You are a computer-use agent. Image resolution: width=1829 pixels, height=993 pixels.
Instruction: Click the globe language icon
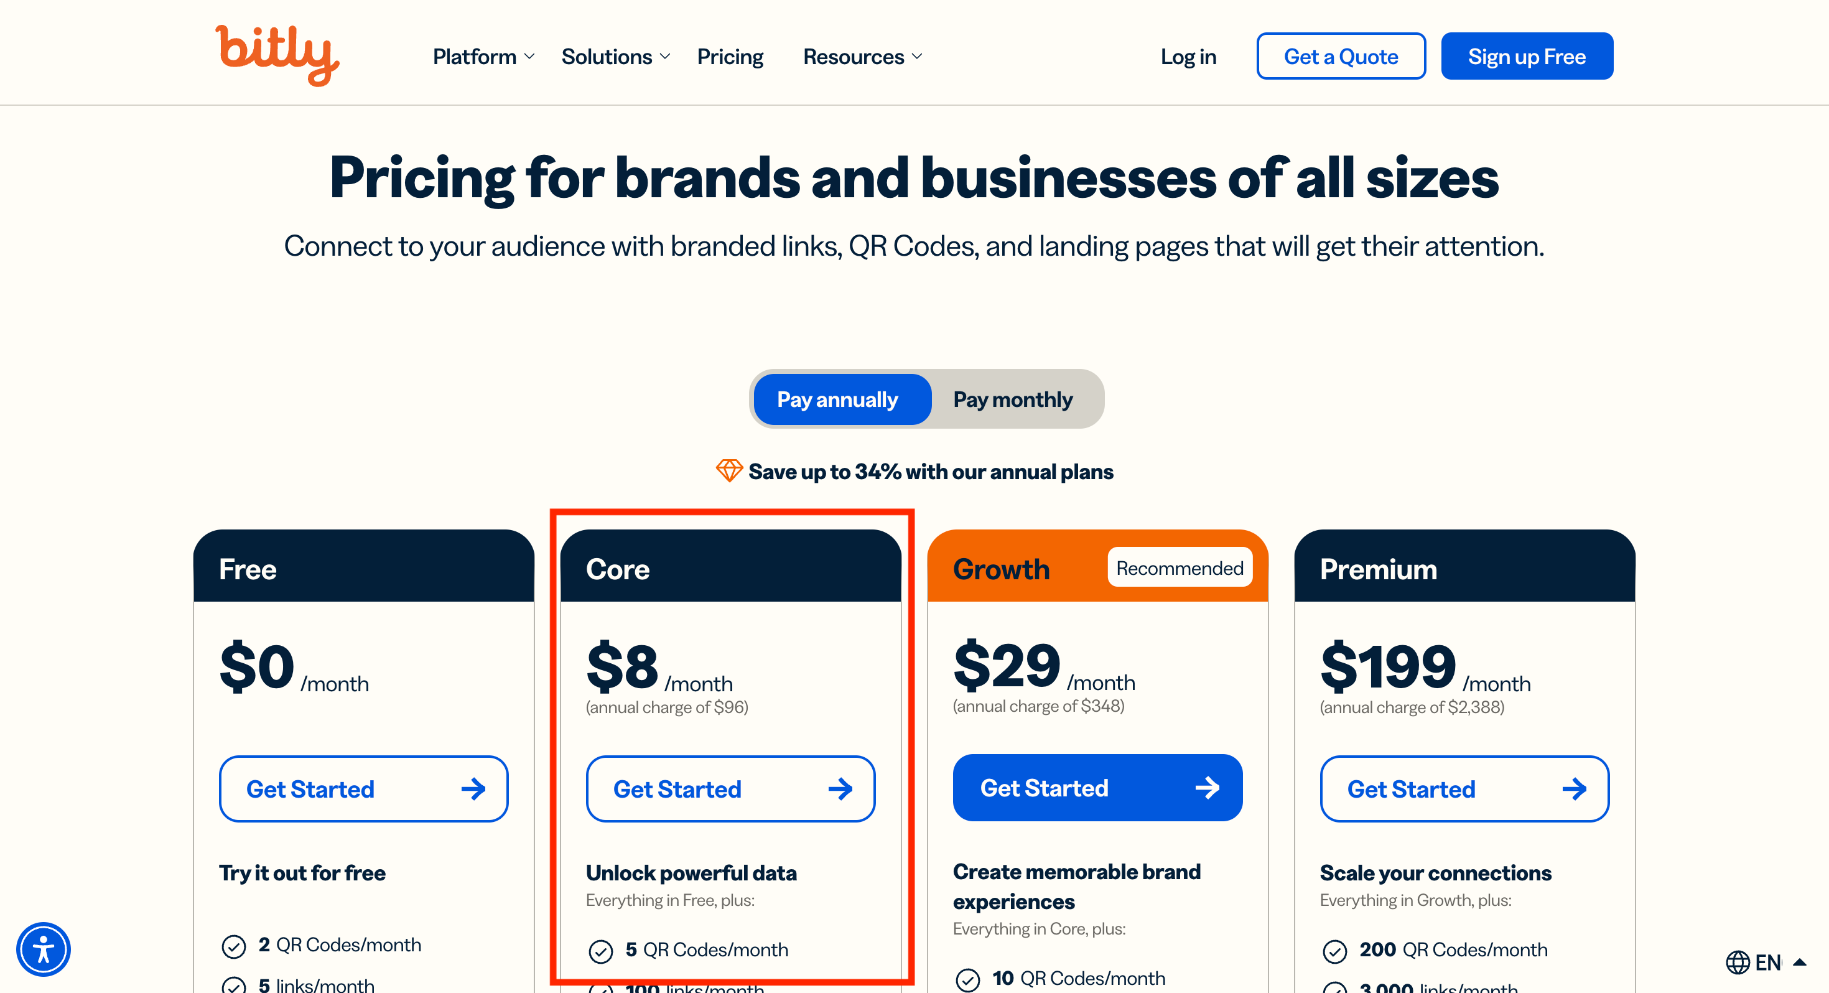coord(1738,963)
